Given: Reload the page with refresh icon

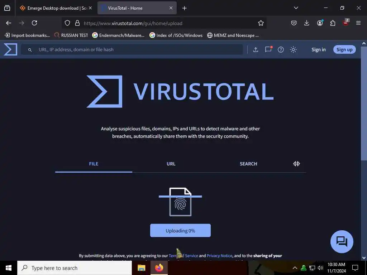Looking at the screenshot, I should coord(34,23).
